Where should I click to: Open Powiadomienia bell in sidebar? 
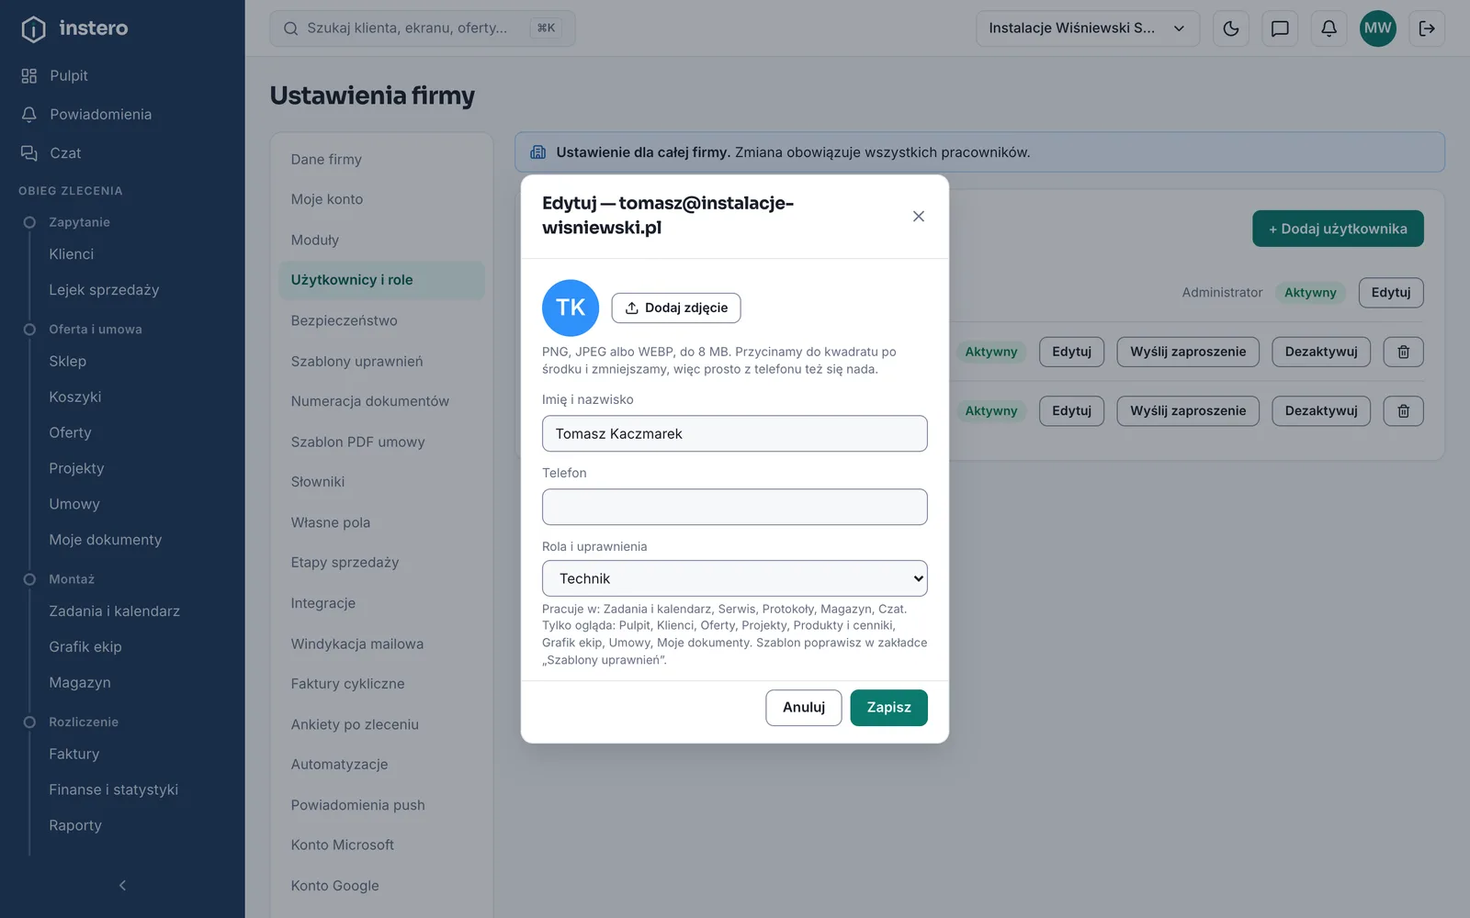point(29,115)
